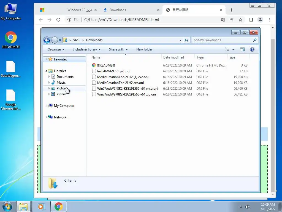
Task: Open the Include in library menu
Action: click(x=86, y=49)
